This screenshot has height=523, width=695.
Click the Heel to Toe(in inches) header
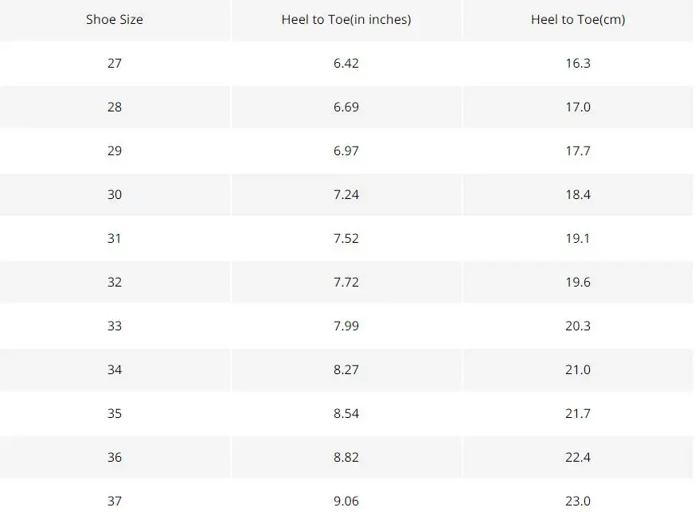click(x=346, y=19)
